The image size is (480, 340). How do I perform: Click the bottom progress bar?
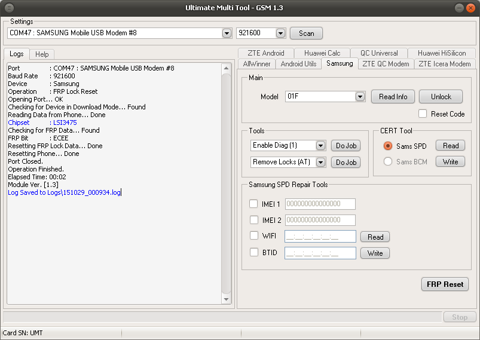click(x=222, y=317)
